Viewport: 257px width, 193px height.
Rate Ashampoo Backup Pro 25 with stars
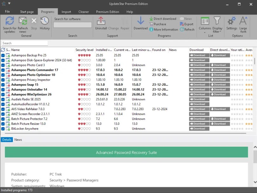point(237,56)
